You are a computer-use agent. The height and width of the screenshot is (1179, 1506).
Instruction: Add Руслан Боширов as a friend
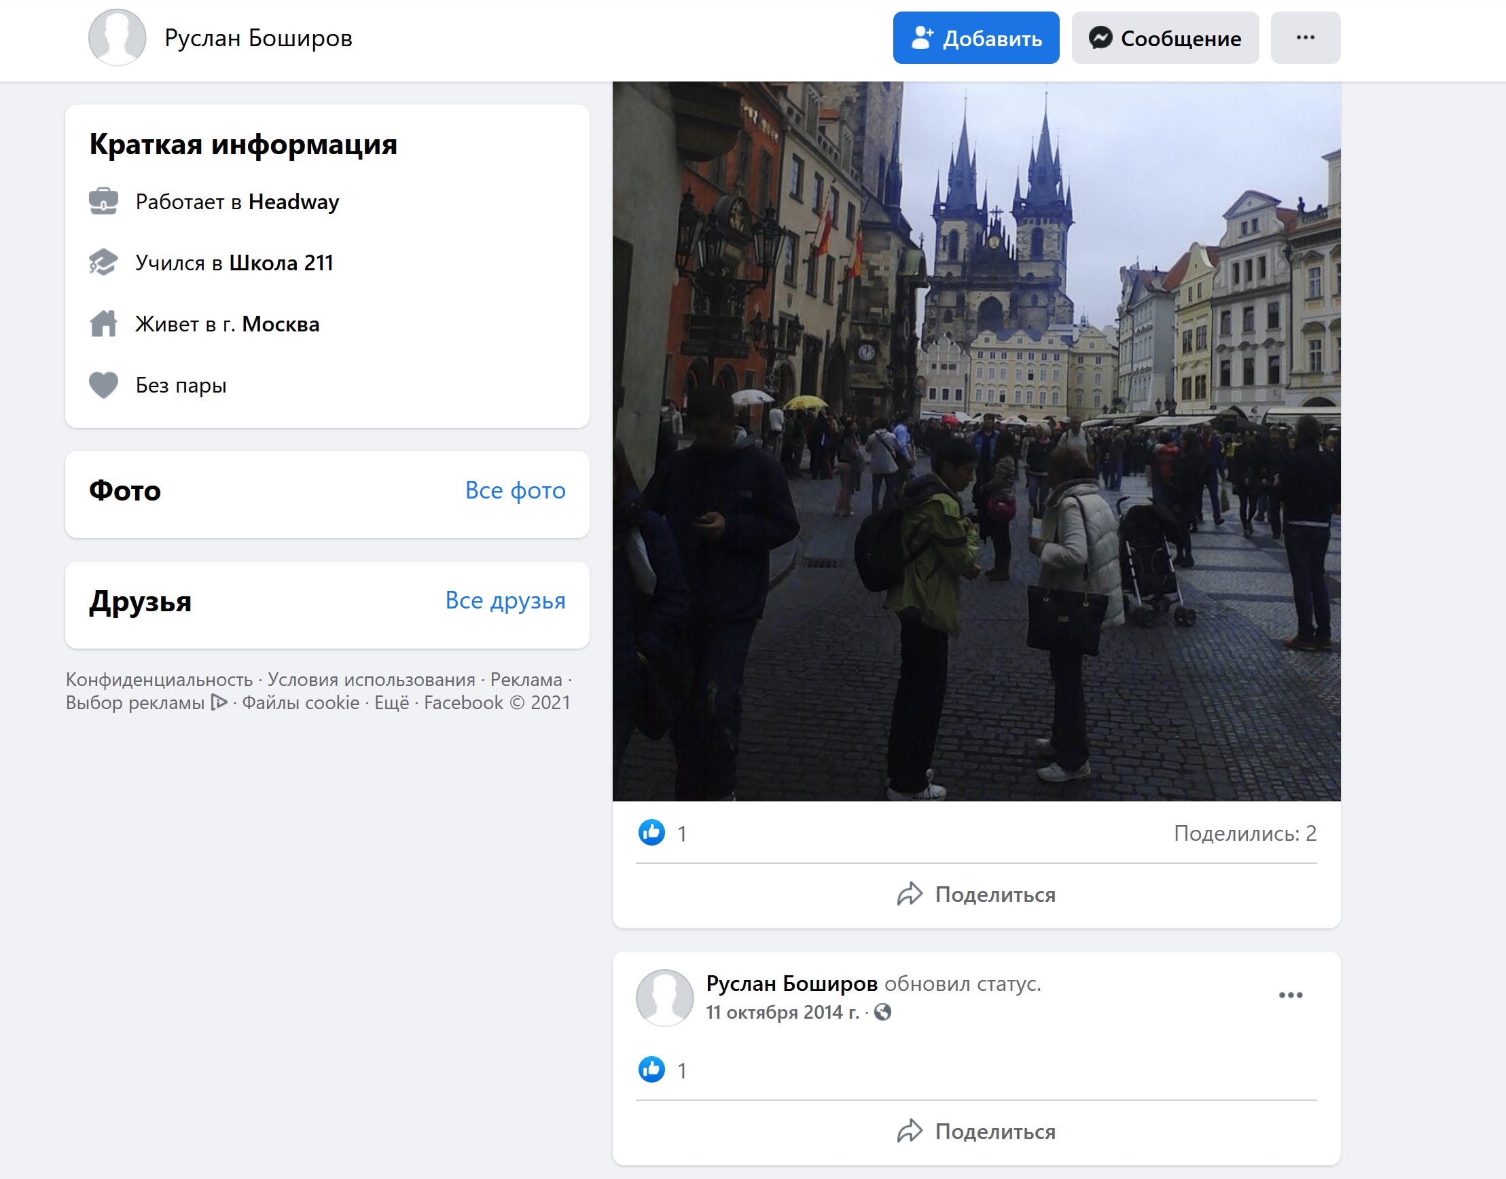click(975, 37)
